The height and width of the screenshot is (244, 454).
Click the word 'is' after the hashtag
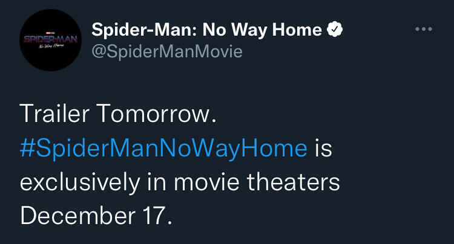point(324,148)
